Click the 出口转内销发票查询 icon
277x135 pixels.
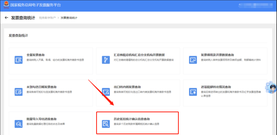coord(106,92)
